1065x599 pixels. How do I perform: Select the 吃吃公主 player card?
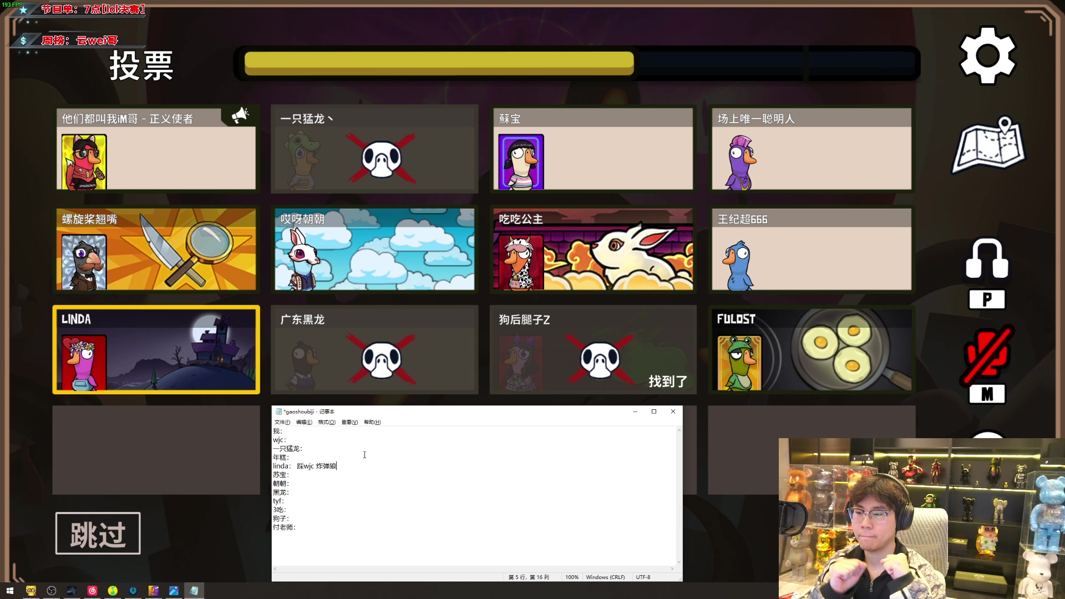pos(592,249)
